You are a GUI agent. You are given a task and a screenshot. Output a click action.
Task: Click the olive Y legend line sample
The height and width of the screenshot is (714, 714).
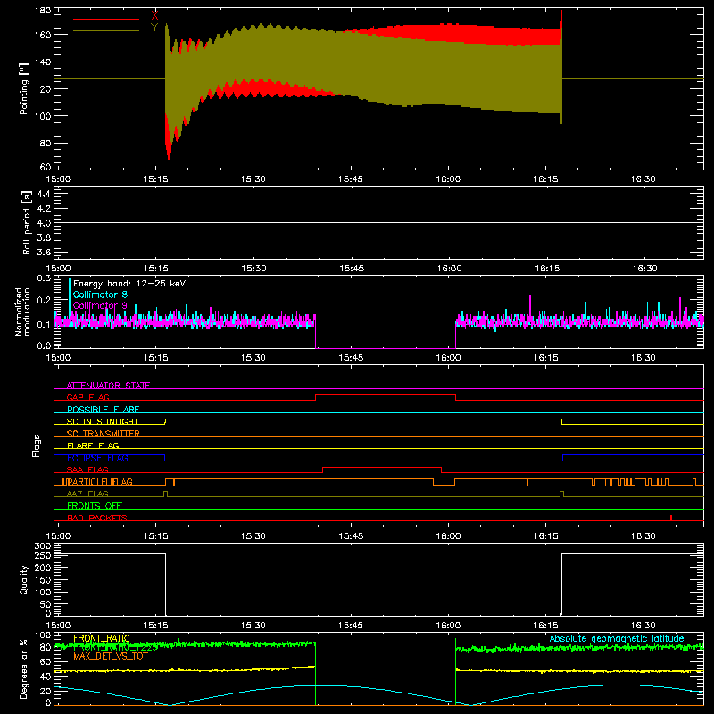tap(106, 31)
